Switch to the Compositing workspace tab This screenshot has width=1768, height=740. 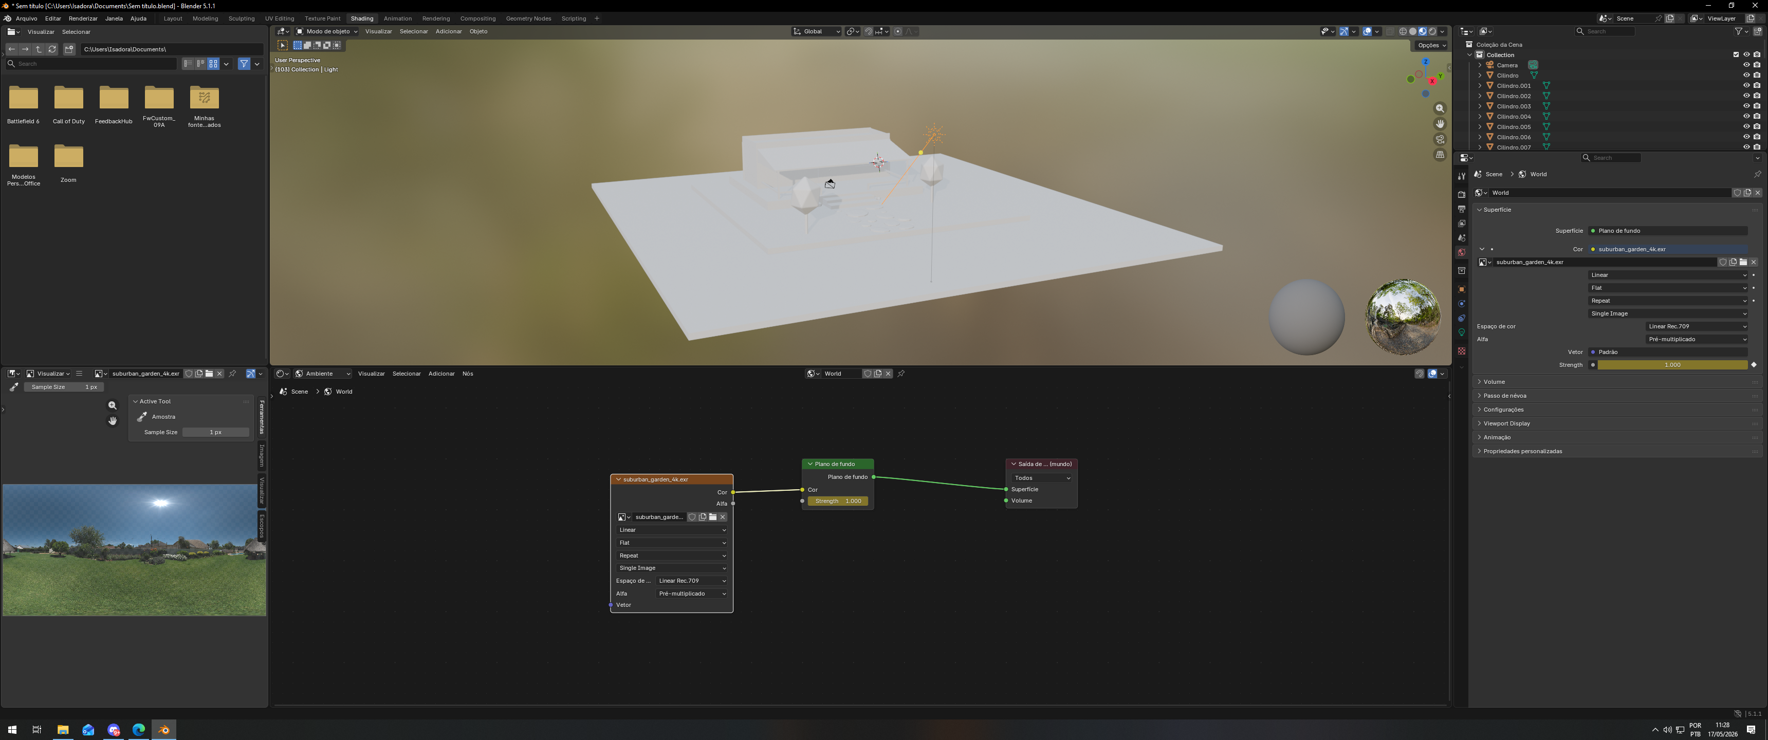[x=477, y=18]
